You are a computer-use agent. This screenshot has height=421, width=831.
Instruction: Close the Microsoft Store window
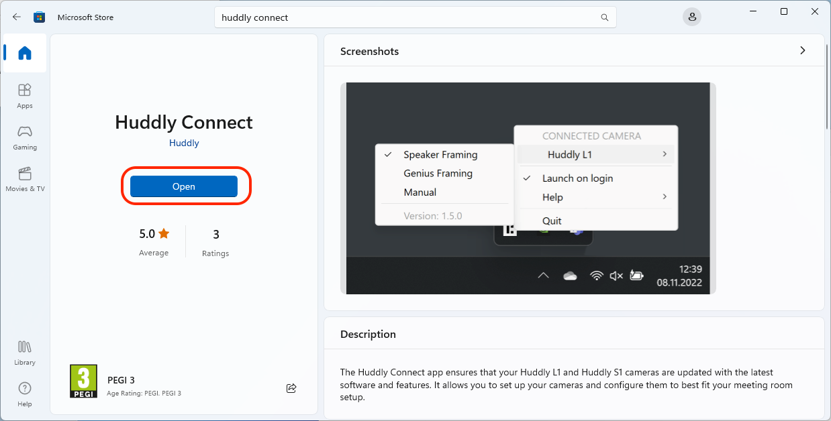tap(815, 11)
